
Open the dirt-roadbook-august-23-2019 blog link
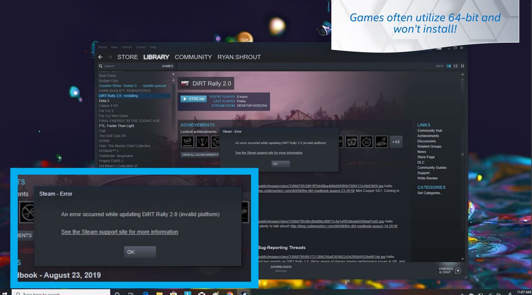[306, 191]
